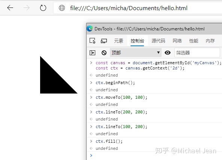Click the undefined result below ctx.moveTo

(x=106, y=104)
